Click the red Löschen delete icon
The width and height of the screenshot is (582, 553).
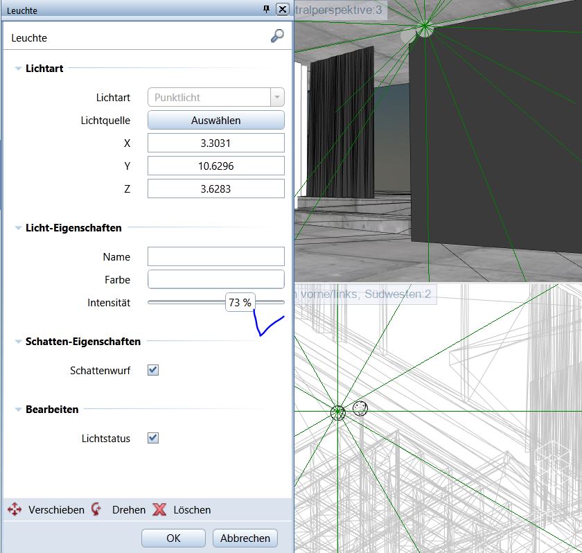(x=159, y=510)
